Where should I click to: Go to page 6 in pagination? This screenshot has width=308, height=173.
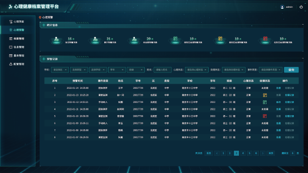pos(256,153)
